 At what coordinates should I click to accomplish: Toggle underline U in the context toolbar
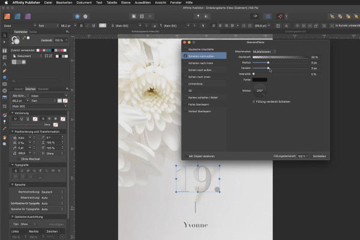click(x=94, y=26)
